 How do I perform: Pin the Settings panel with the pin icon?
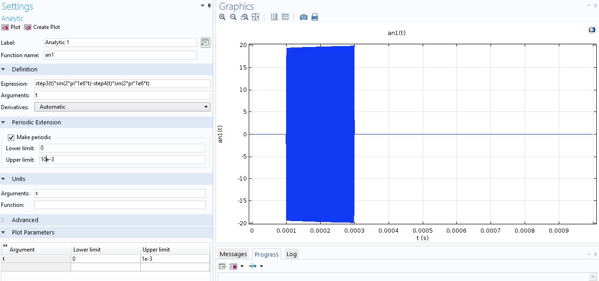(x=210, y=6)
